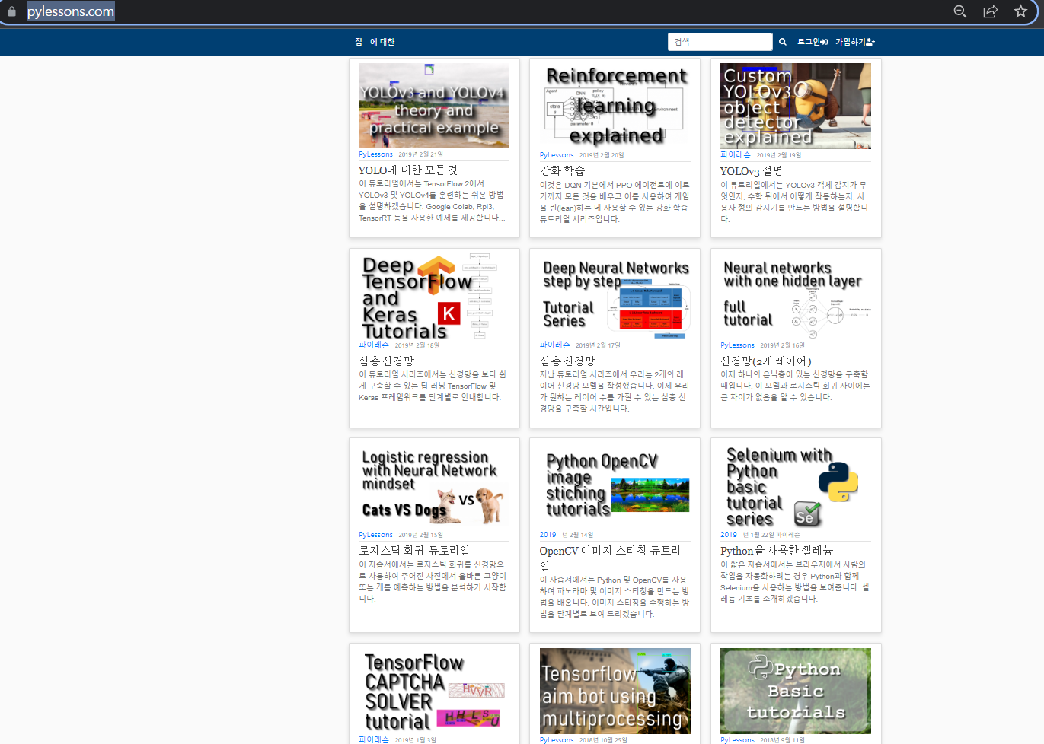Image resolution: width=1044 pixels, height=744 pixels.
Task: Open the 에 대한 about menu item
Action: [382, 42]
